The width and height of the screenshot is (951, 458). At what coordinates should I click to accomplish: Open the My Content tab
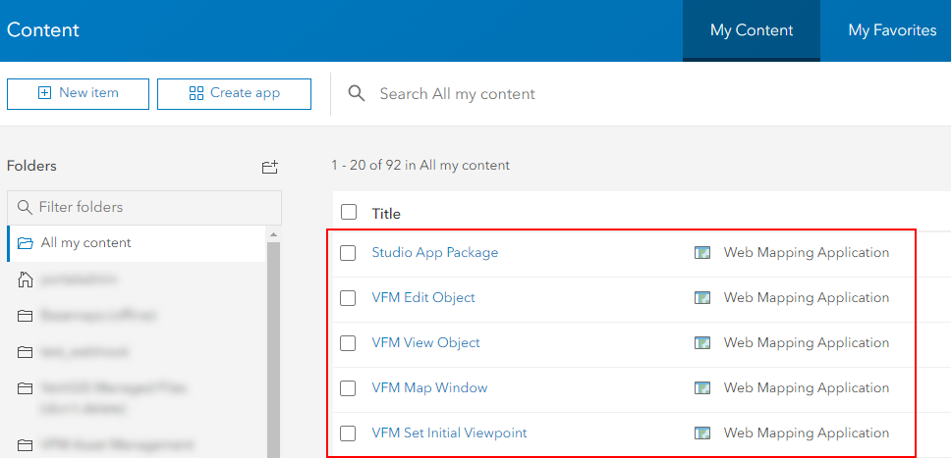coord(752,30)
